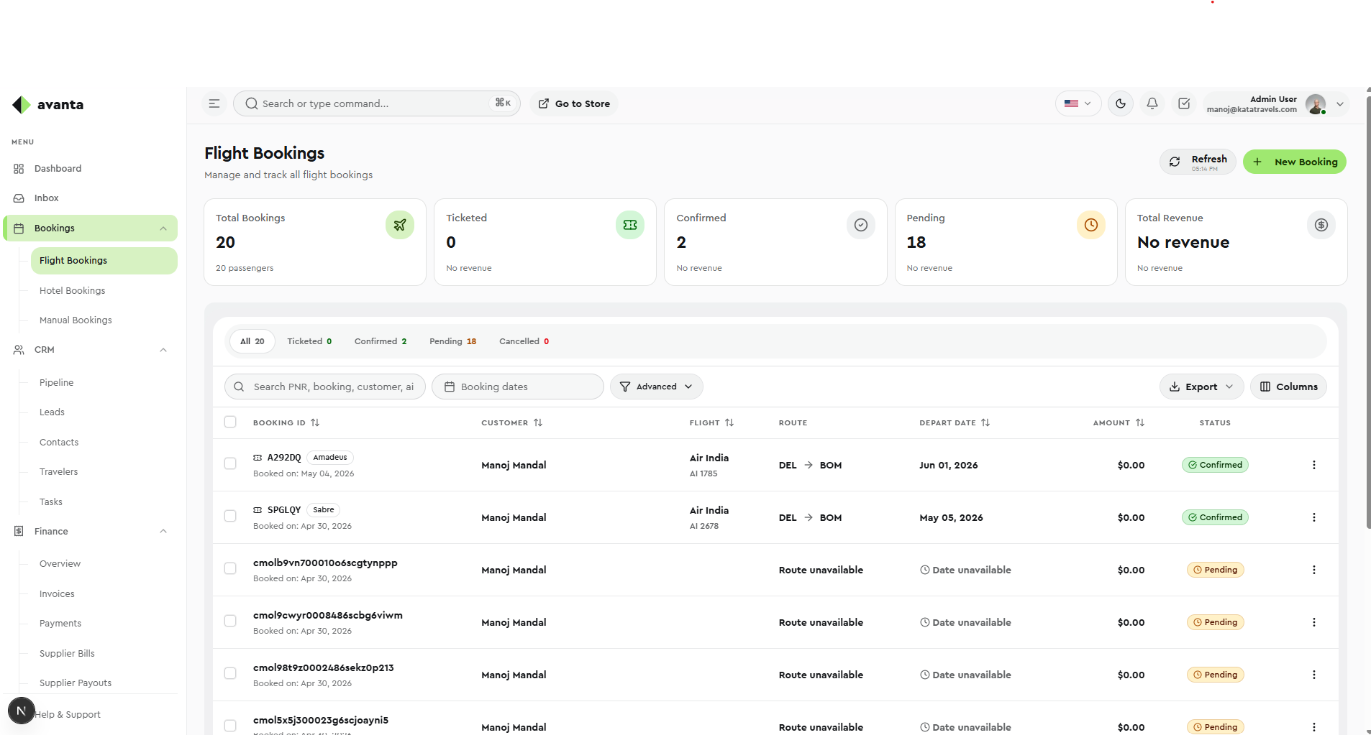Image resolution: width=1371 pixels, height=735 pixels.
Task: Open Help & Support link
Action: [68, 715]
